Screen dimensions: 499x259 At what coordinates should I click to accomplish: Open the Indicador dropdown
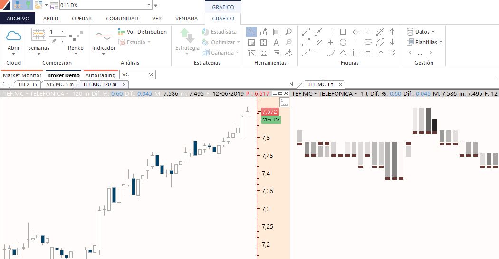coord(104,54)
